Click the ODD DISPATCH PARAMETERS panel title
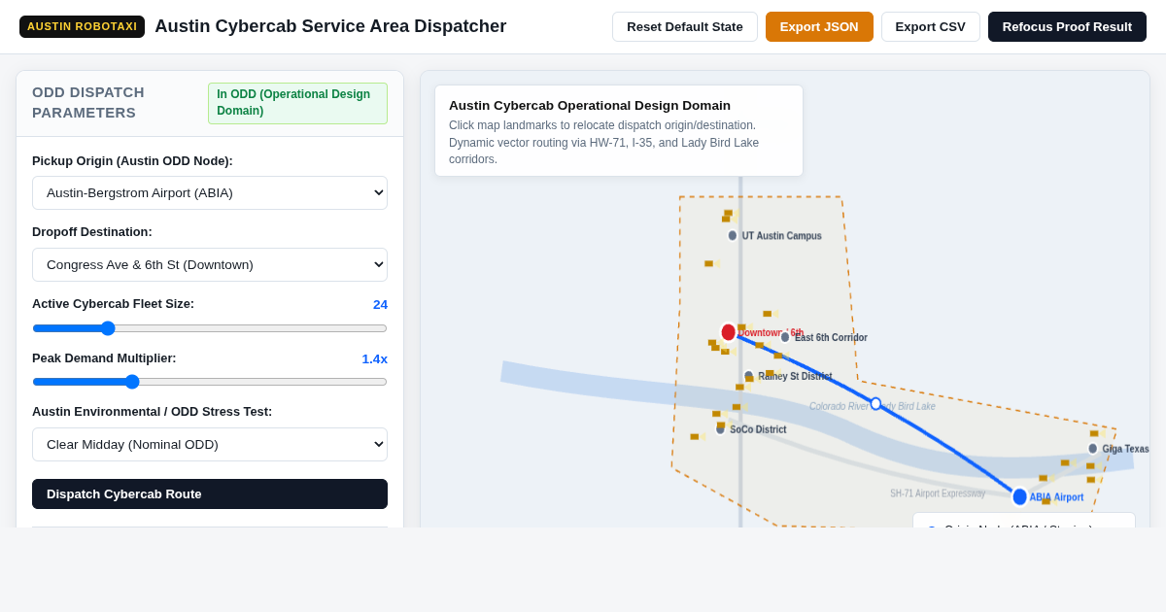The width and height of the screenshot is (1166, 612). pyautogui.click(x=88, y=102)
